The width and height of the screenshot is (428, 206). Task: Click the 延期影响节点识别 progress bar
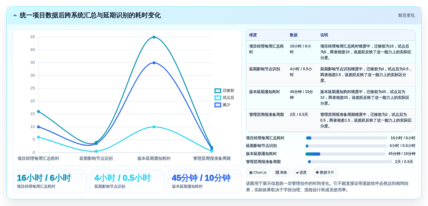[346, 146]
